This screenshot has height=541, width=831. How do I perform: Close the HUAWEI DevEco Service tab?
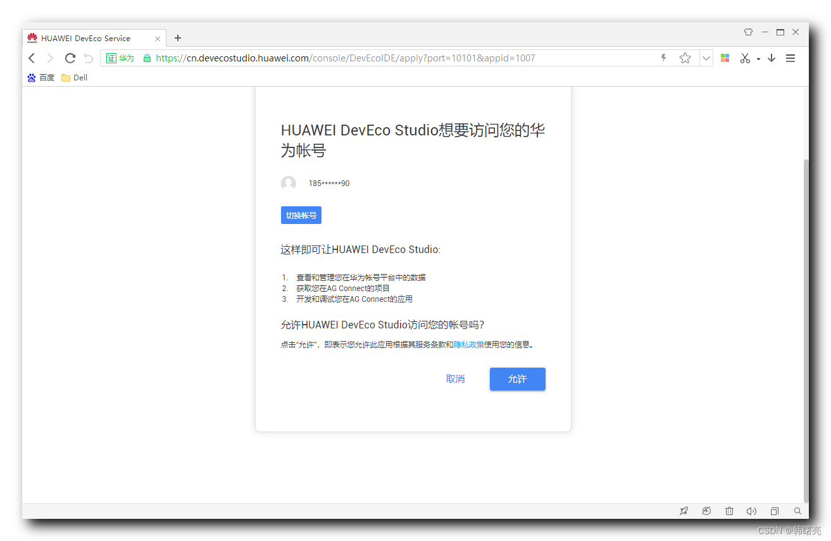158,39
